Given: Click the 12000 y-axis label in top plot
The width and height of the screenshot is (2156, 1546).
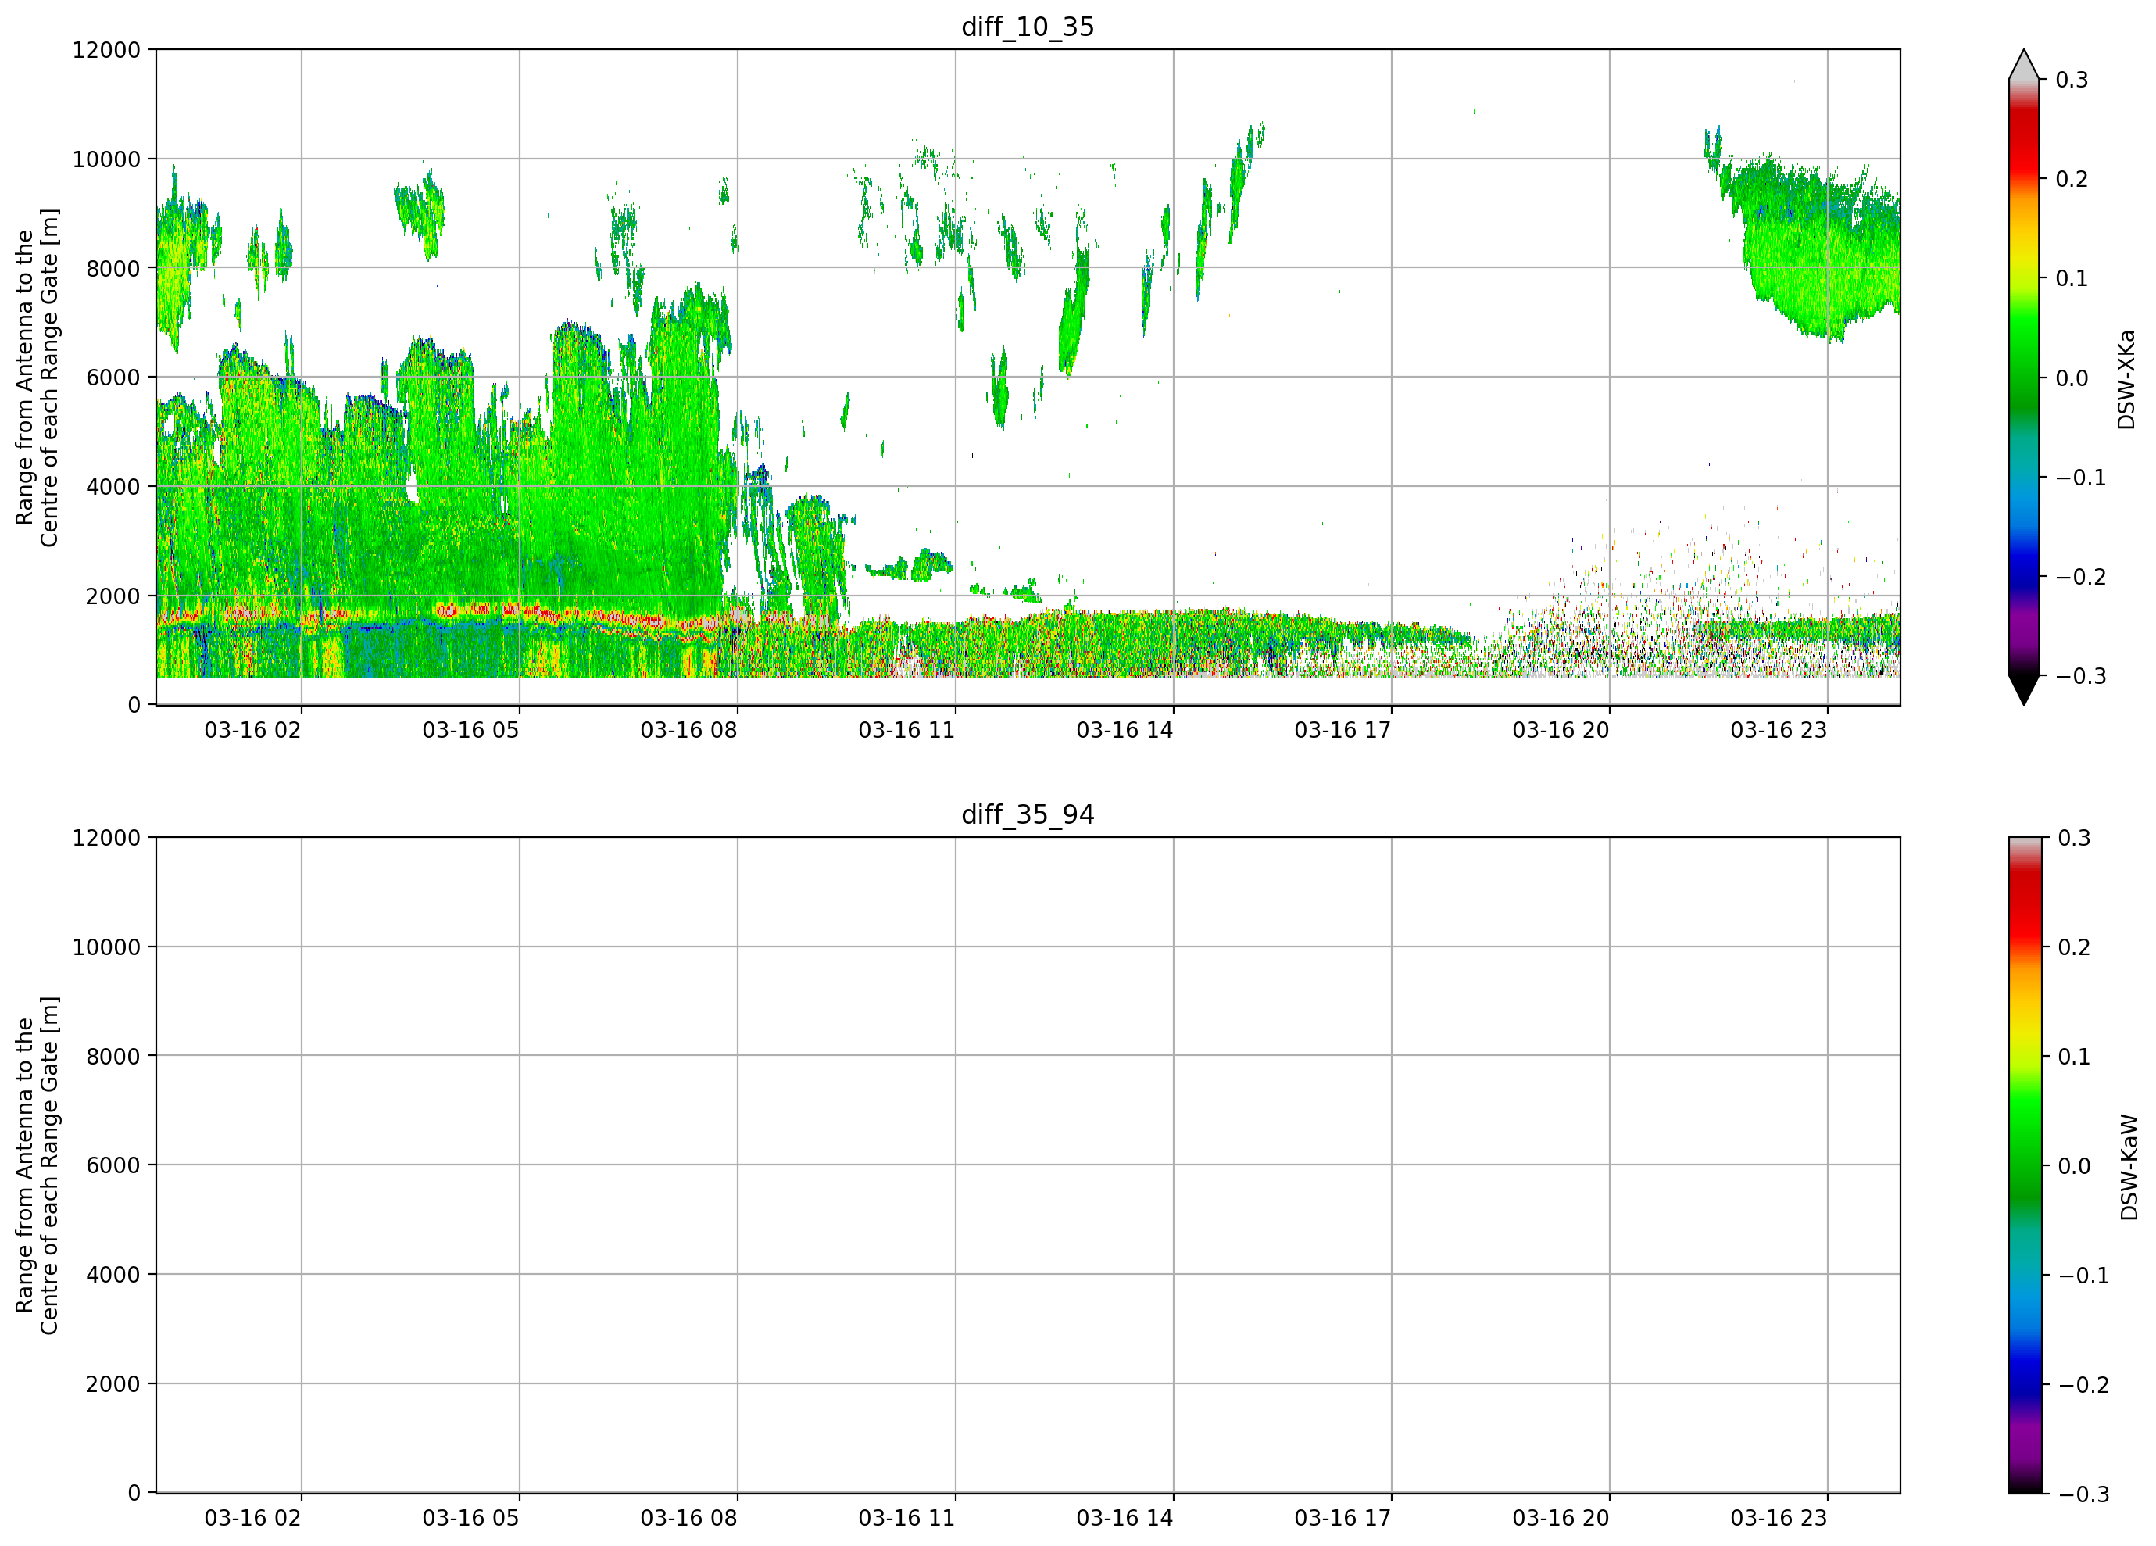Looking at the screenshot, I should [x=105, y=50].
